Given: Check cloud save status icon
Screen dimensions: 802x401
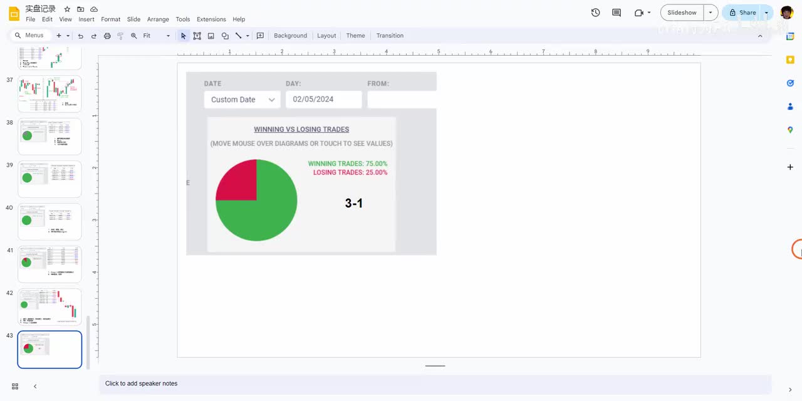Looking at the screenshot, I should [94, 9].
